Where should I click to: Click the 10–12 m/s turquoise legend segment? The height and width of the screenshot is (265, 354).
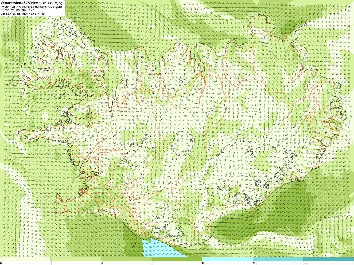[278, 259]
